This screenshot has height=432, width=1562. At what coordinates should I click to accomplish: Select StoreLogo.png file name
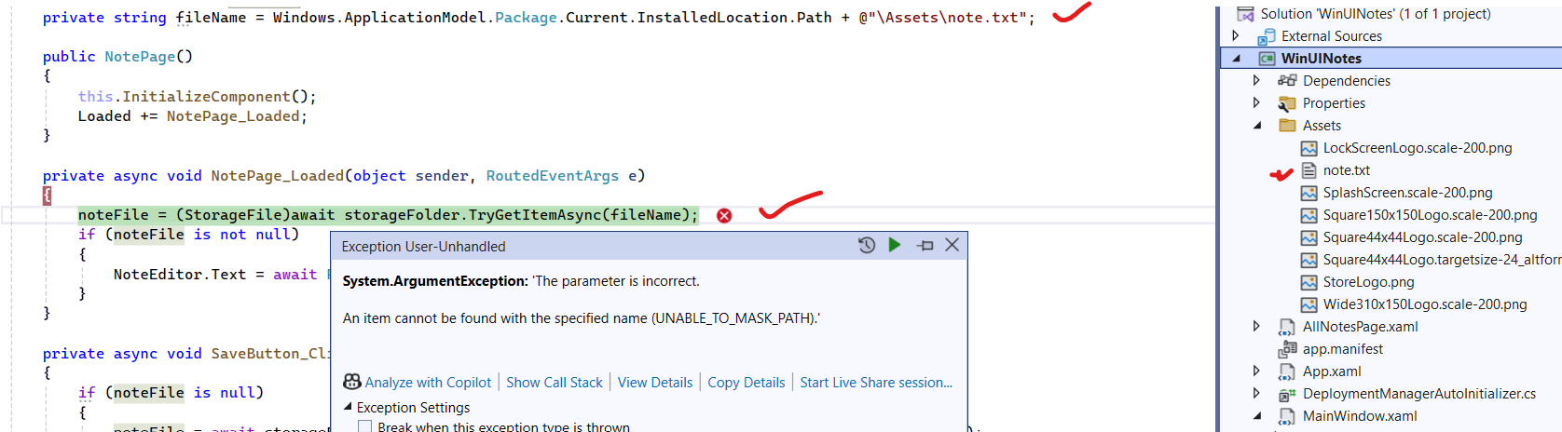coord(1368,282)
